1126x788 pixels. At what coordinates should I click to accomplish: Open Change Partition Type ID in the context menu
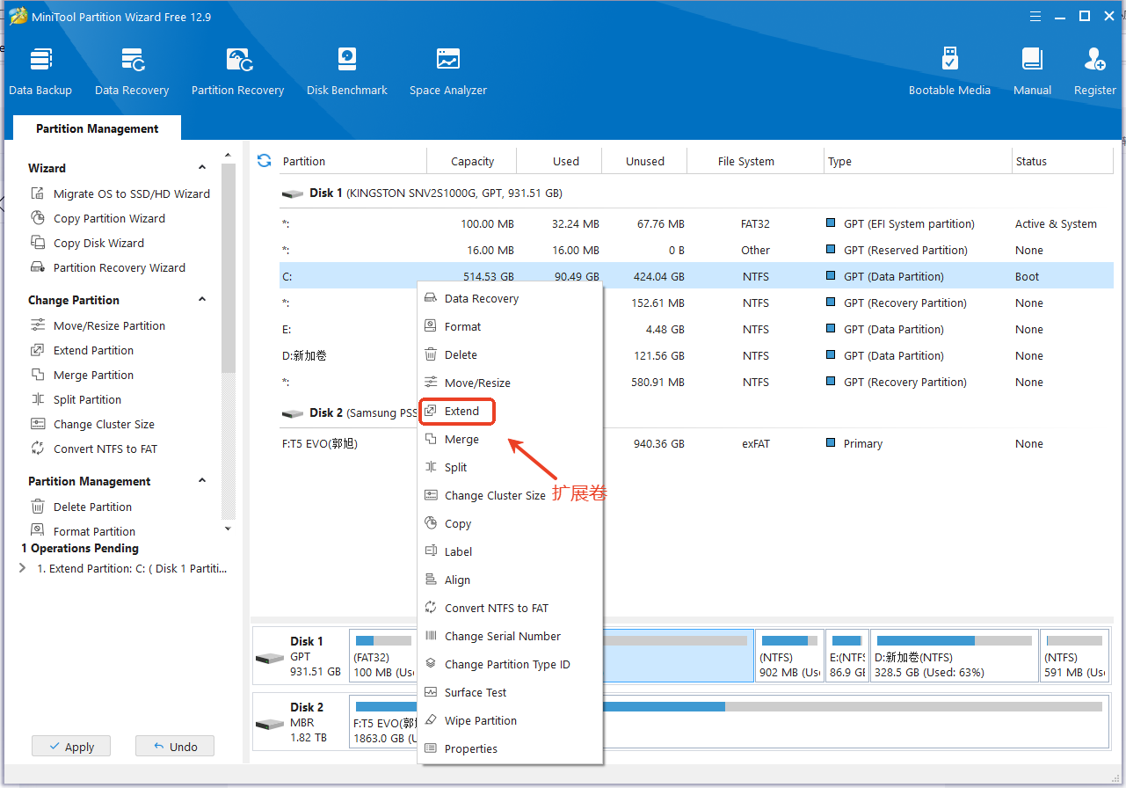click(510, 664)
